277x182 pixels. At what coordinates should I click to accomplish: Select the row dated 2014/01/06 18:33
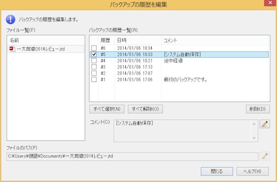tap(179, 54)
